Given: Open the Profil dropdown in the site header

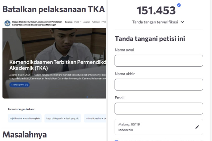Looking at the screenshot, I should tap(77, 22).
